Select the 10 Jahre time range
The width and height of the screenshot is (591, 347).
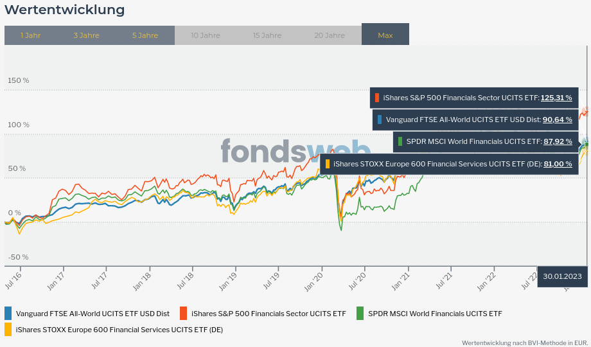point(206,35)
